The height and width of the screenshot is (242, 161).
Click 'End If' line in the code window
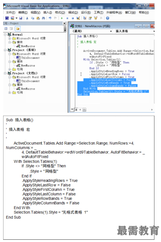click(x=94, y=68)
